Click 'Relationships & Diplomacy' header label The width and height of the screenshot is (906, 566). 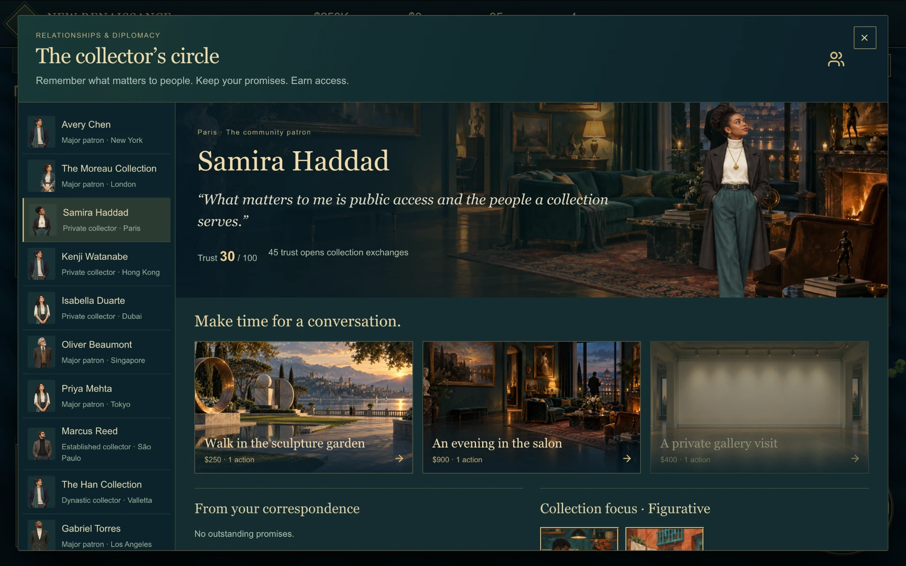(98, 35)
